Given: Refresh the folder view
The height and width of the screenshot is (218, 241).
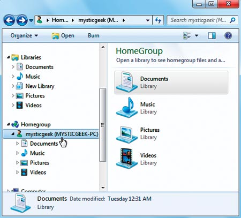Looking at the screenshot, I should [158, 20].
